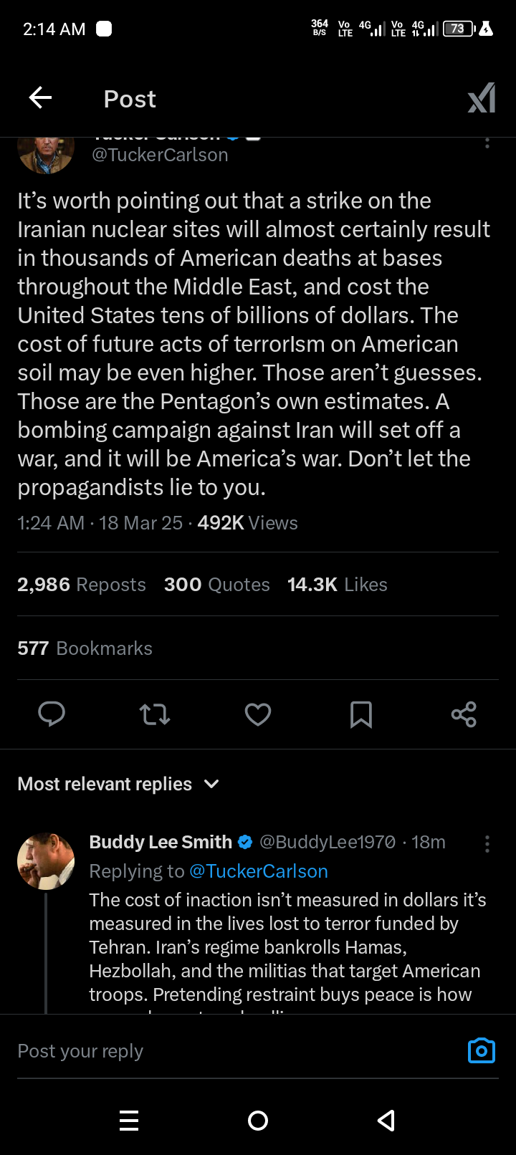Open more options for Tucker Carlson post

click(487, 143)
